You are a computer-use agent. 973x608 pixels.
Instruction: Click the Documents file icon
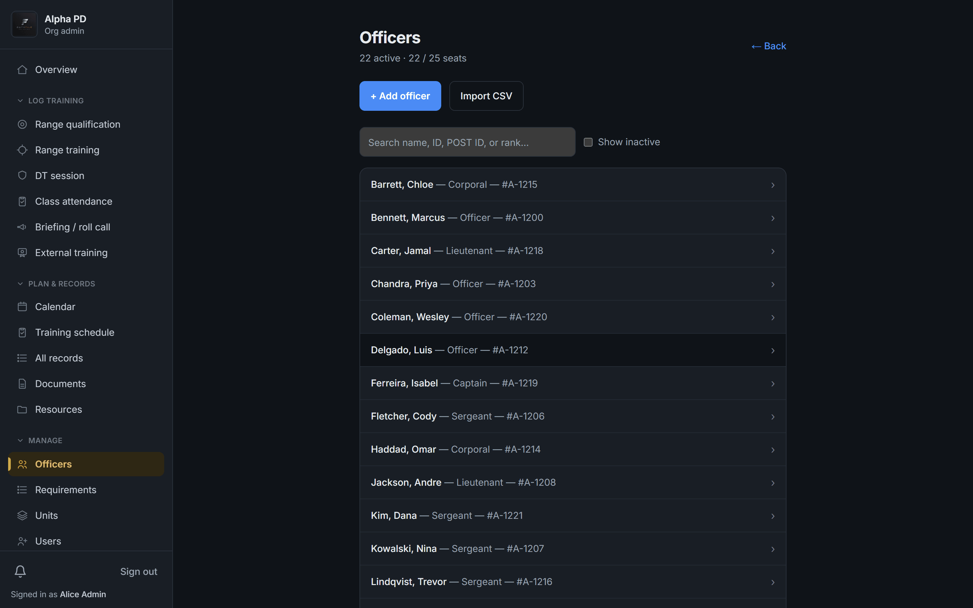point(22,384)
